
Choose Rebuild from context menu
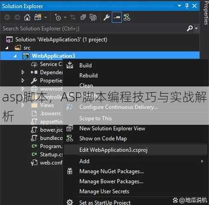click(88, 75)
